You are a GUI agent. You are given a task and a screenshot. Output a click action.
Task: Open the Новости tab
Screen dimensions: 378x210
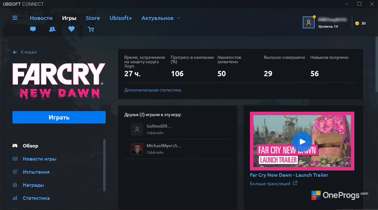click(41, 18)
